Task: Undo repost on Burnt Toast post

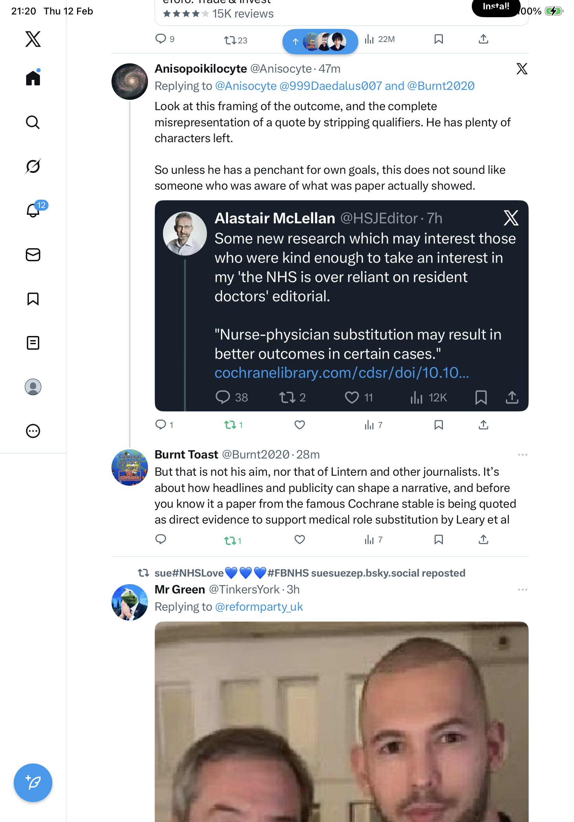Action: [x=230, y=540]
